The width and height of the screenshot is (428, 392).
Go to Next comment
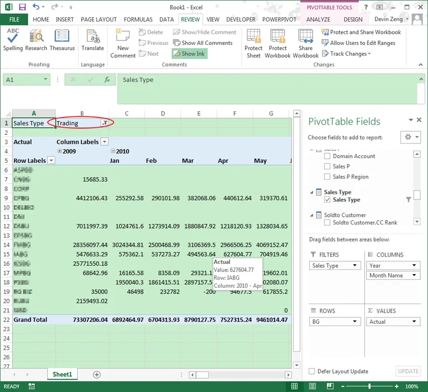[x=148, y=54]
